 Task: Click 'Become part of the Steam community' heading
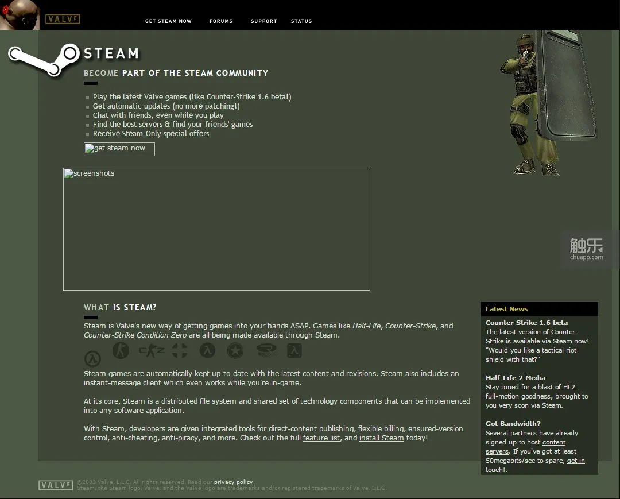176,73
